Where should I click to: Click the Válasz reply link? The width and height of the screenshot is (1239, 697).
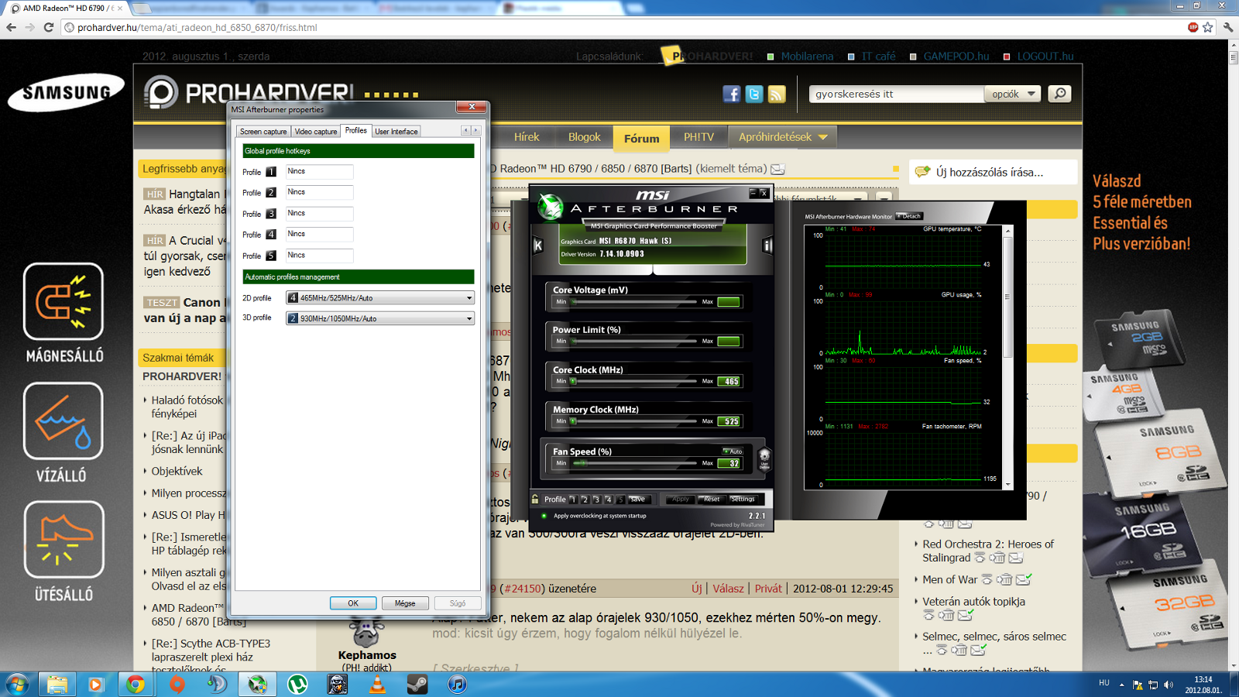point(728,589)
